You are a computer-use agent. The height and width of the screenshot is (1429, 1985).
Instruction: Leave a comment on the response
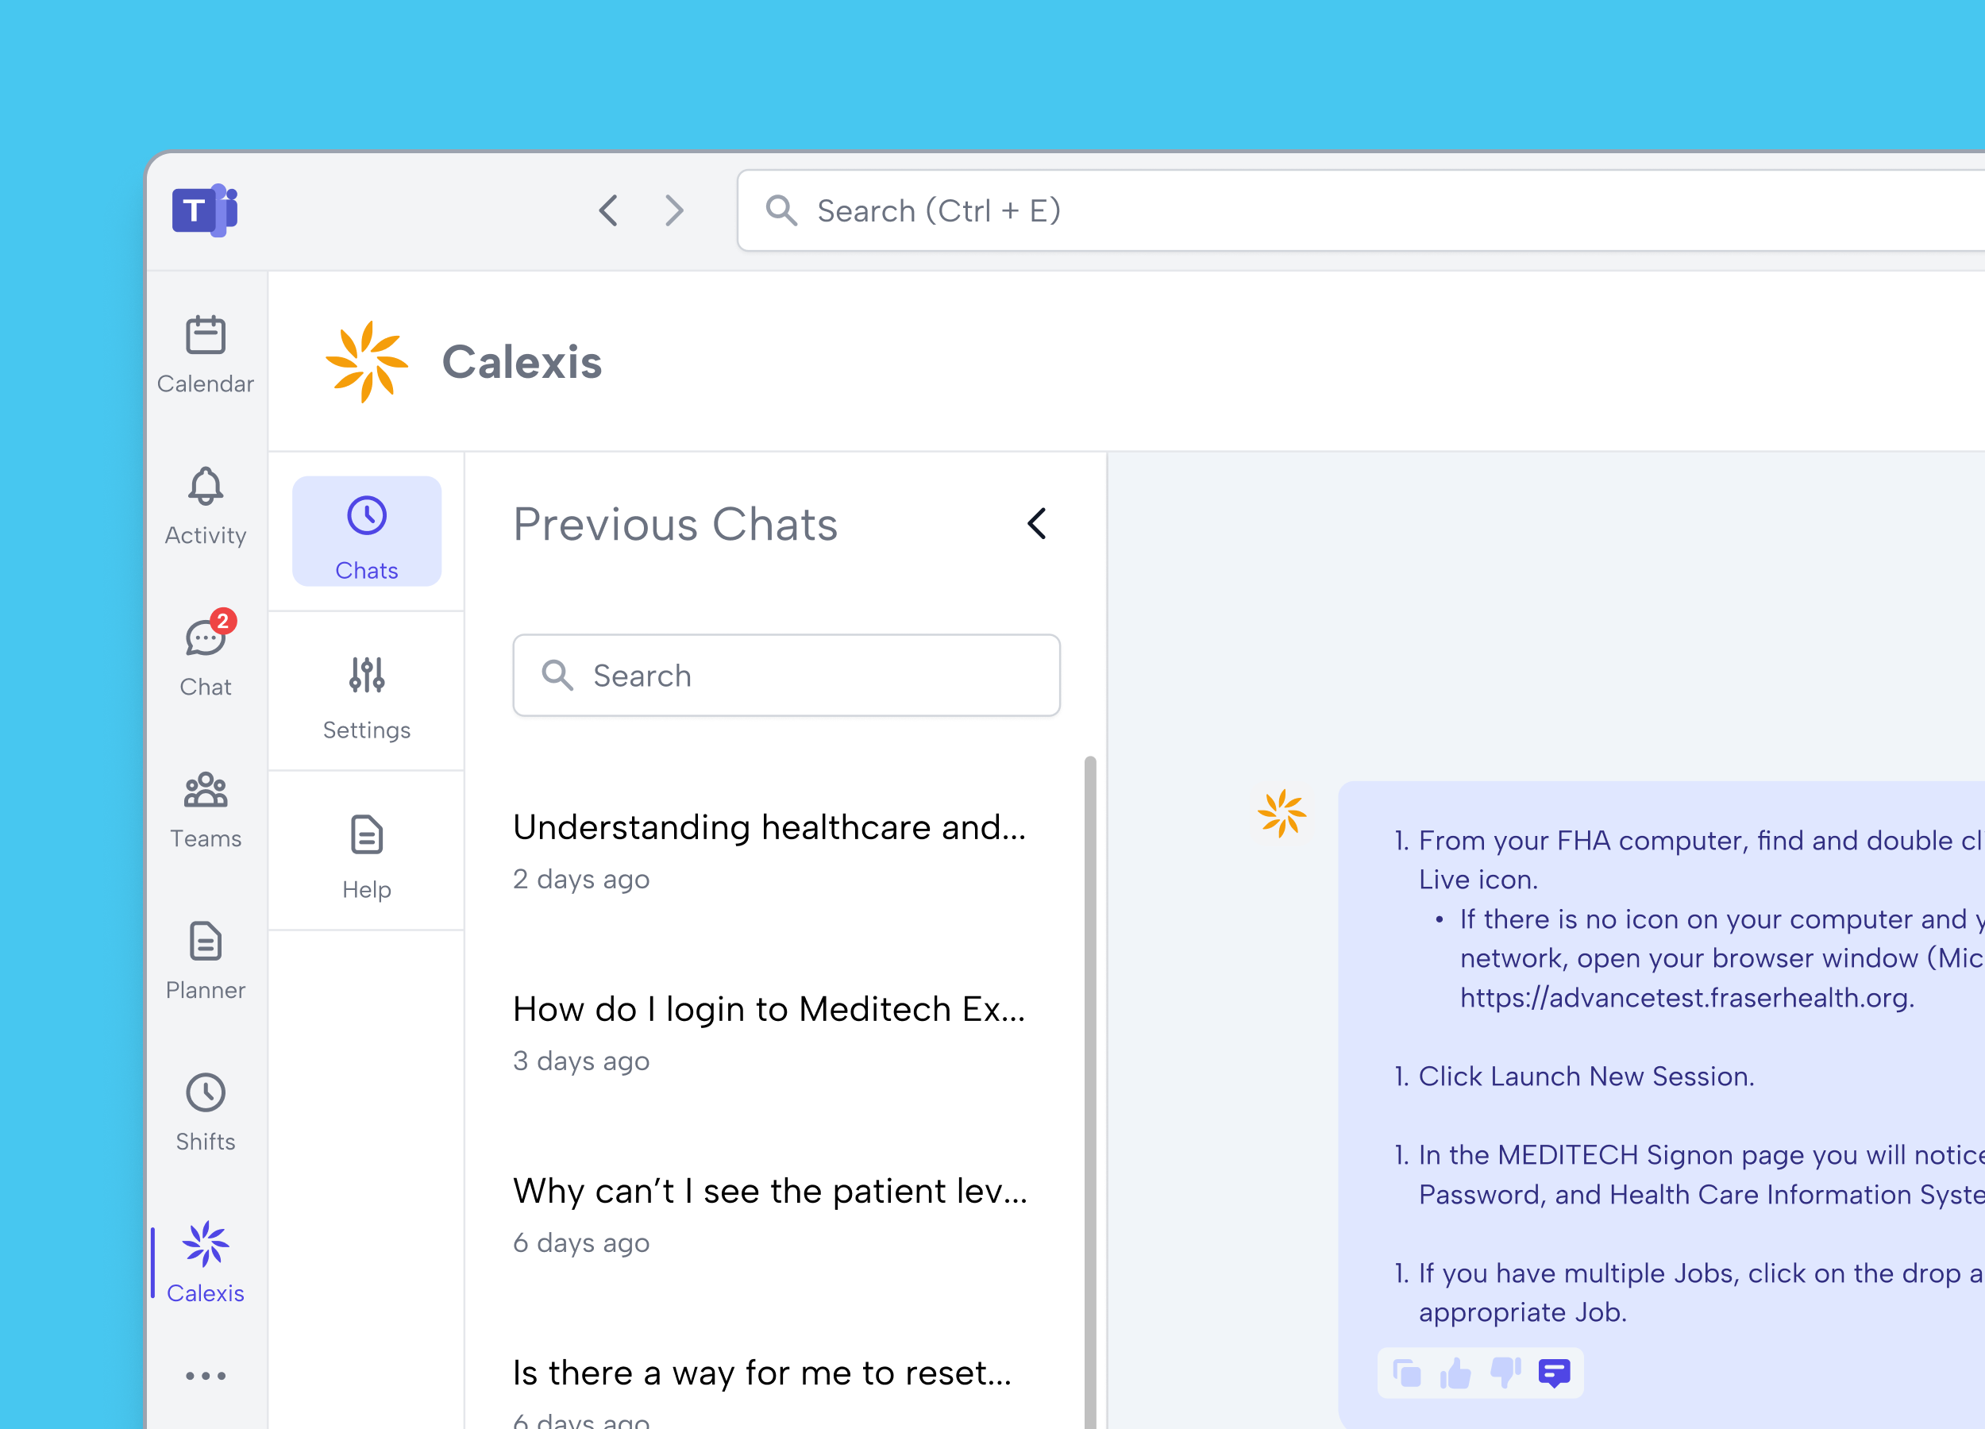[x=1555, y=1373]
